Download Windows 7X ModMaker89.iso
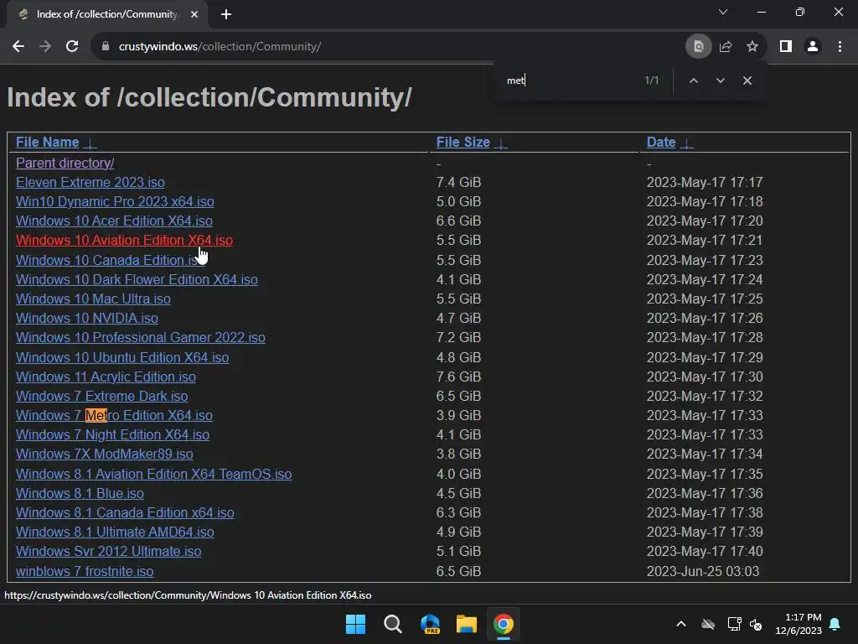 click(105, 454)
